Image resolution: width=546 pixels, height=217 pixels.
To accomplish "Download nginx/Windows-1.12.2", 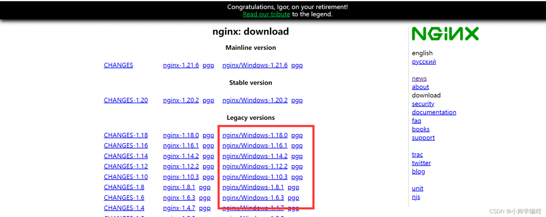I will (x=255, y=166).
